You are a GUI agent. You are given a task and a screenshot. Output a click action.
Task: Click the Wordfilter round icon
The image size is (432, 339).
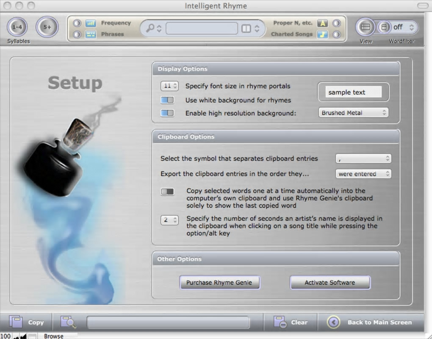click(384, 27)
